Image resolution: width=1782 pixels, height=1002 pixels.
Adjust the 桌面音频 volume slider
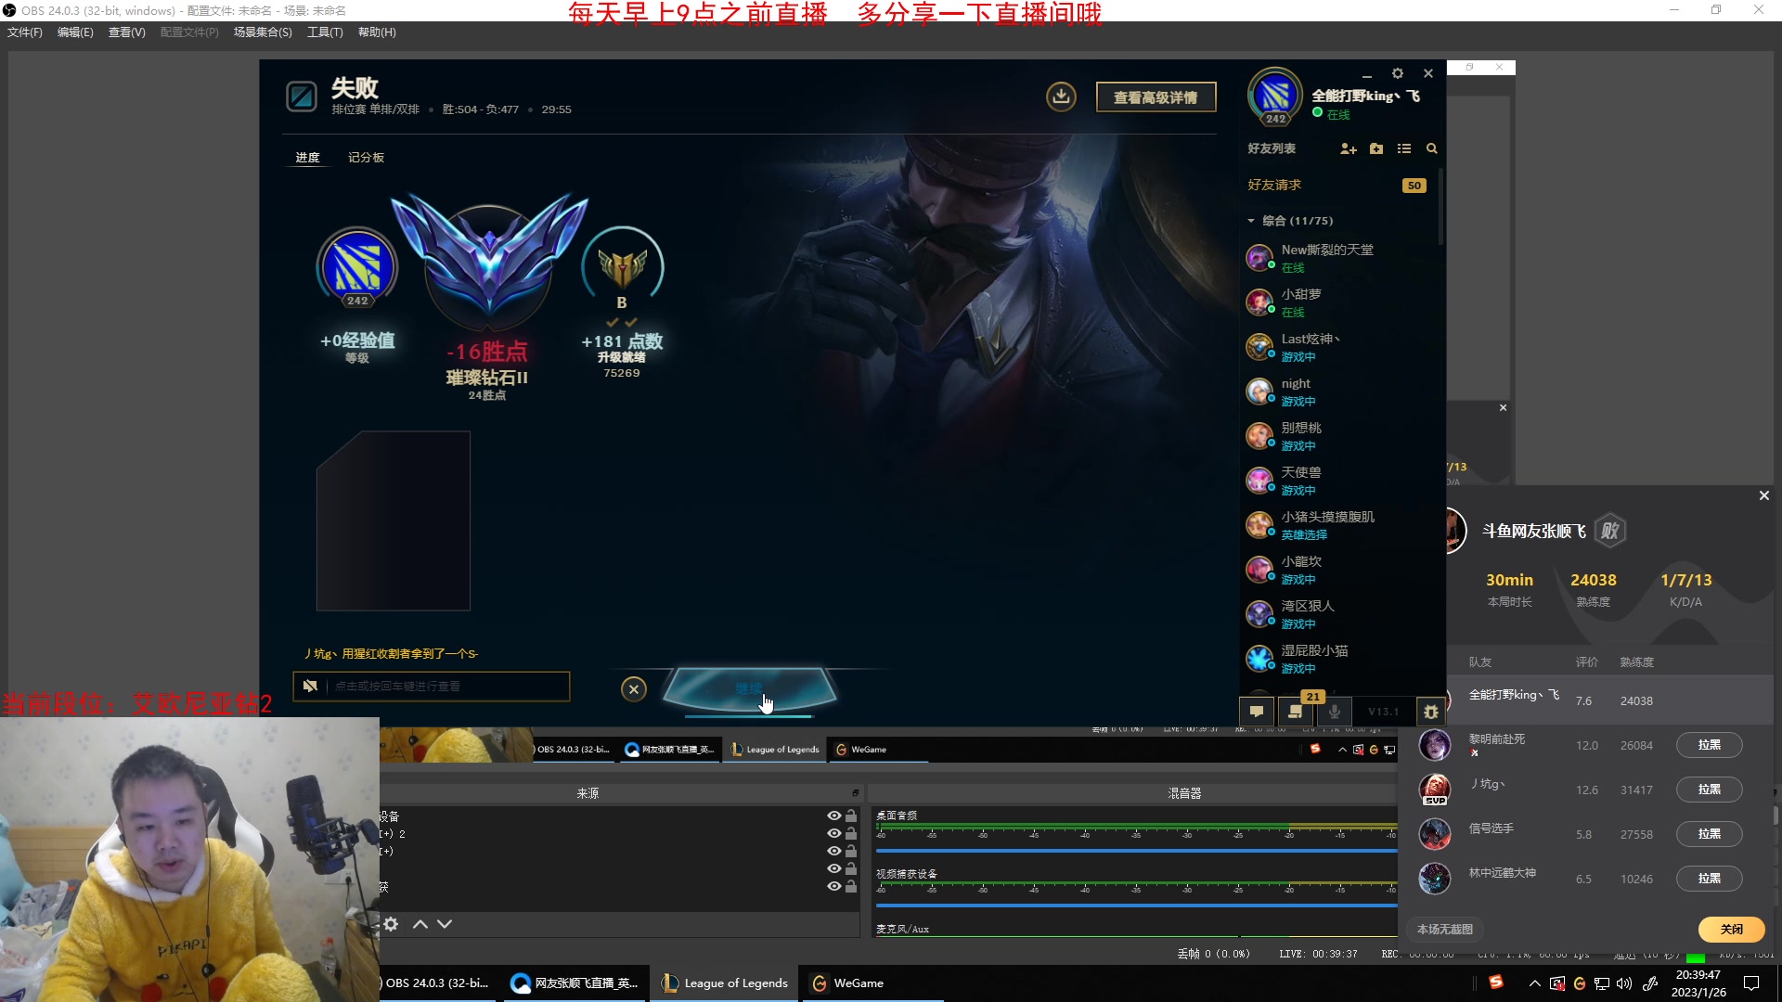pos(1136,850)
